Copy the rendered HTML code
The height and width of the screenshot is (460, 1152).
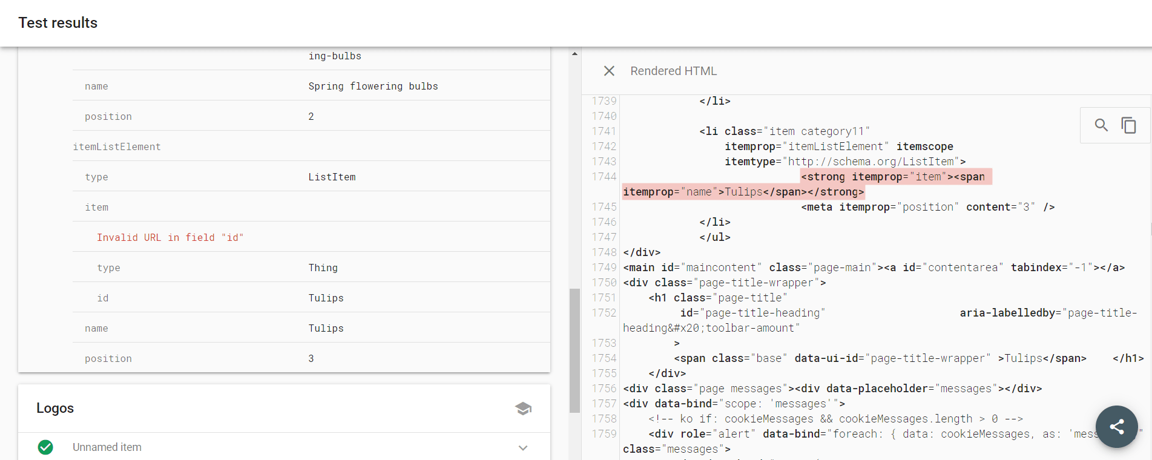coord(1128,125)
